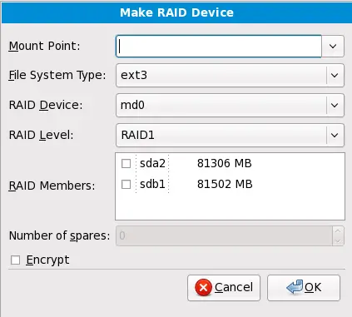
Task: Open the Mount Point dropdown arrow
Action: pyautogui.click(x=333, y=46)
